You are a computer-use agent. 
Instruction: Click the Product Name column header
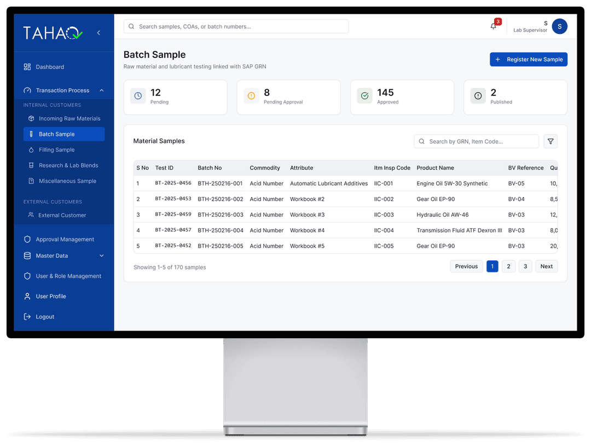[x=435, y=168]
